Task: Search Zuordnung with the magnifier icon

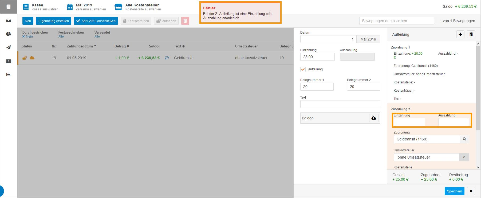Action: coord(464,139)
